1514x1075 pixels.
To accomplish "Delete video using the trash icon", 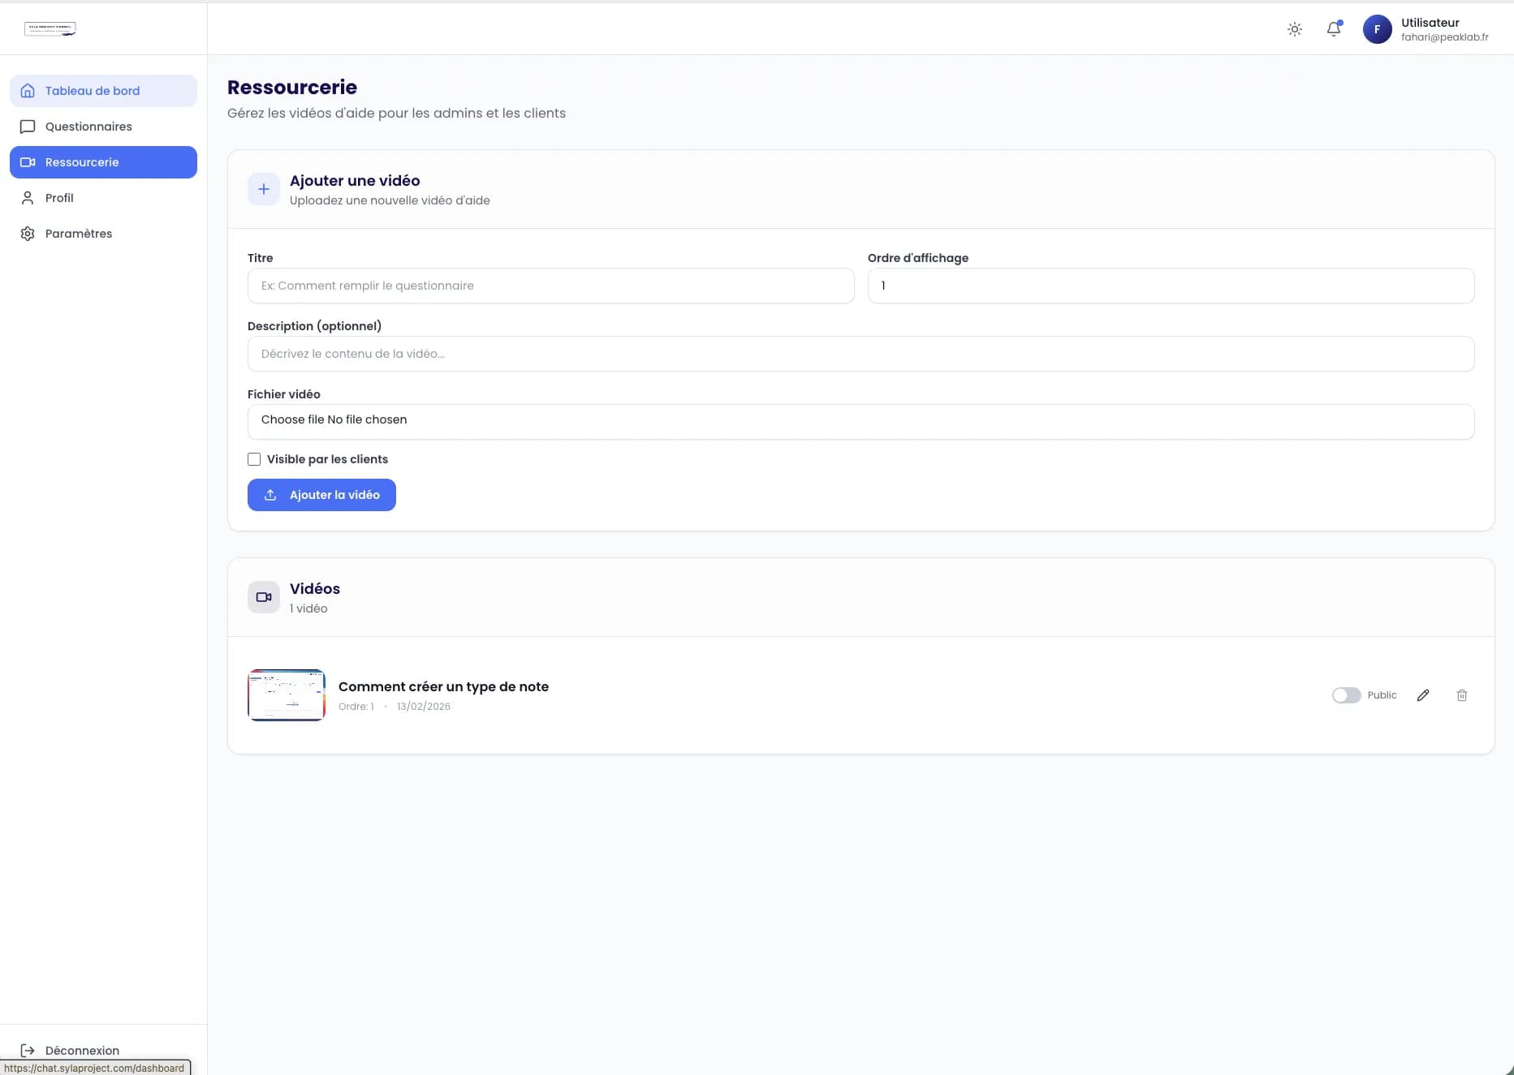I will (x=1461, y=695).
